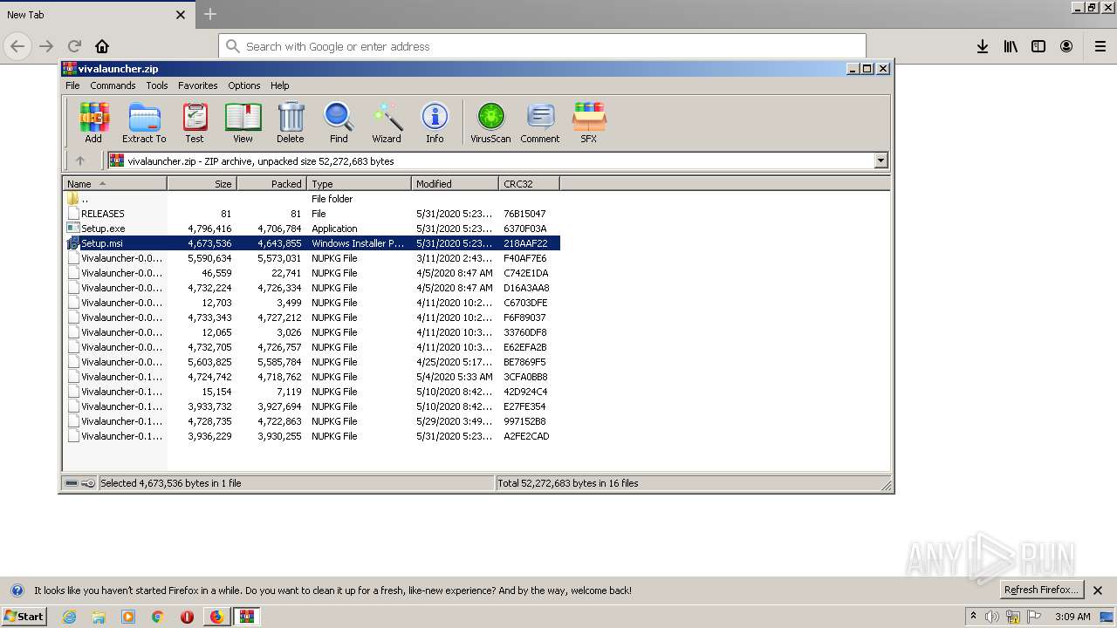Click Firefox Home icon
The width and height of the screenshot is (1117, 628).
[102, 46]
